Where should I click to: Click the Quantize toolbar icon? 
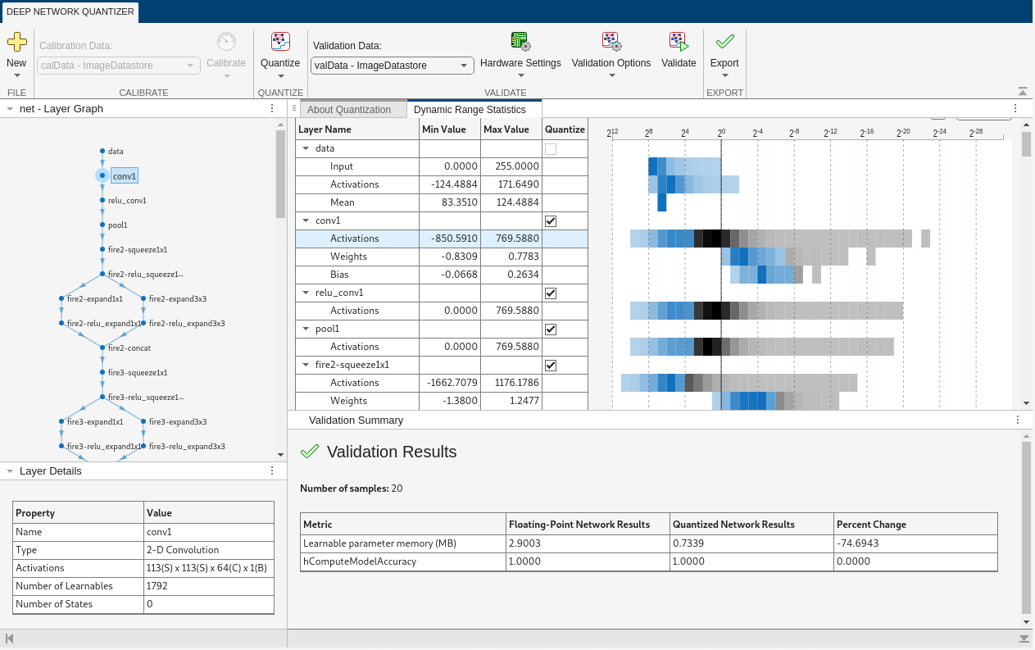click(280, 42)
